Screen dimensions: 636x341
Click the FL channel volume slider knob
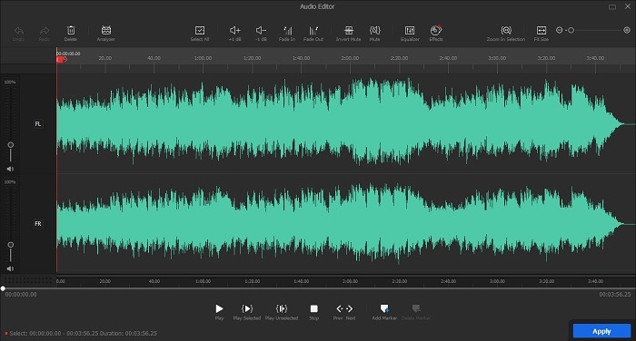(x=11, y=145)
